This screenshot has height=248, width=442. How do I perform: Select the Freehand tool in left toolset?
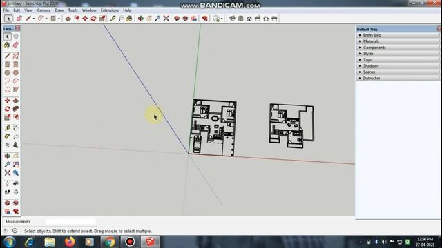[16, 56]
